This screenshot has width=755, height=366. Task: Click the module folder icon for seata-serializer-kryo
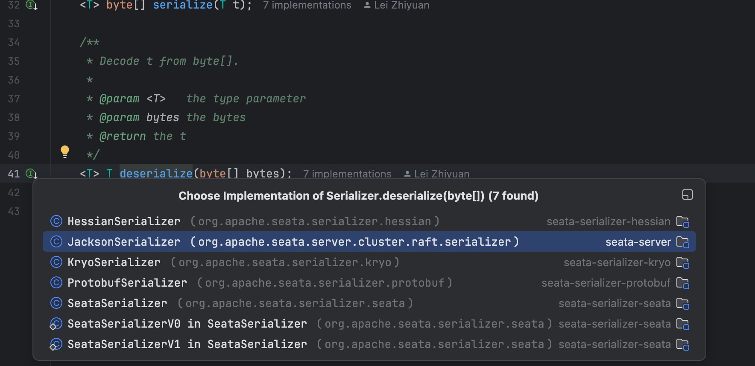coord(683,263)
